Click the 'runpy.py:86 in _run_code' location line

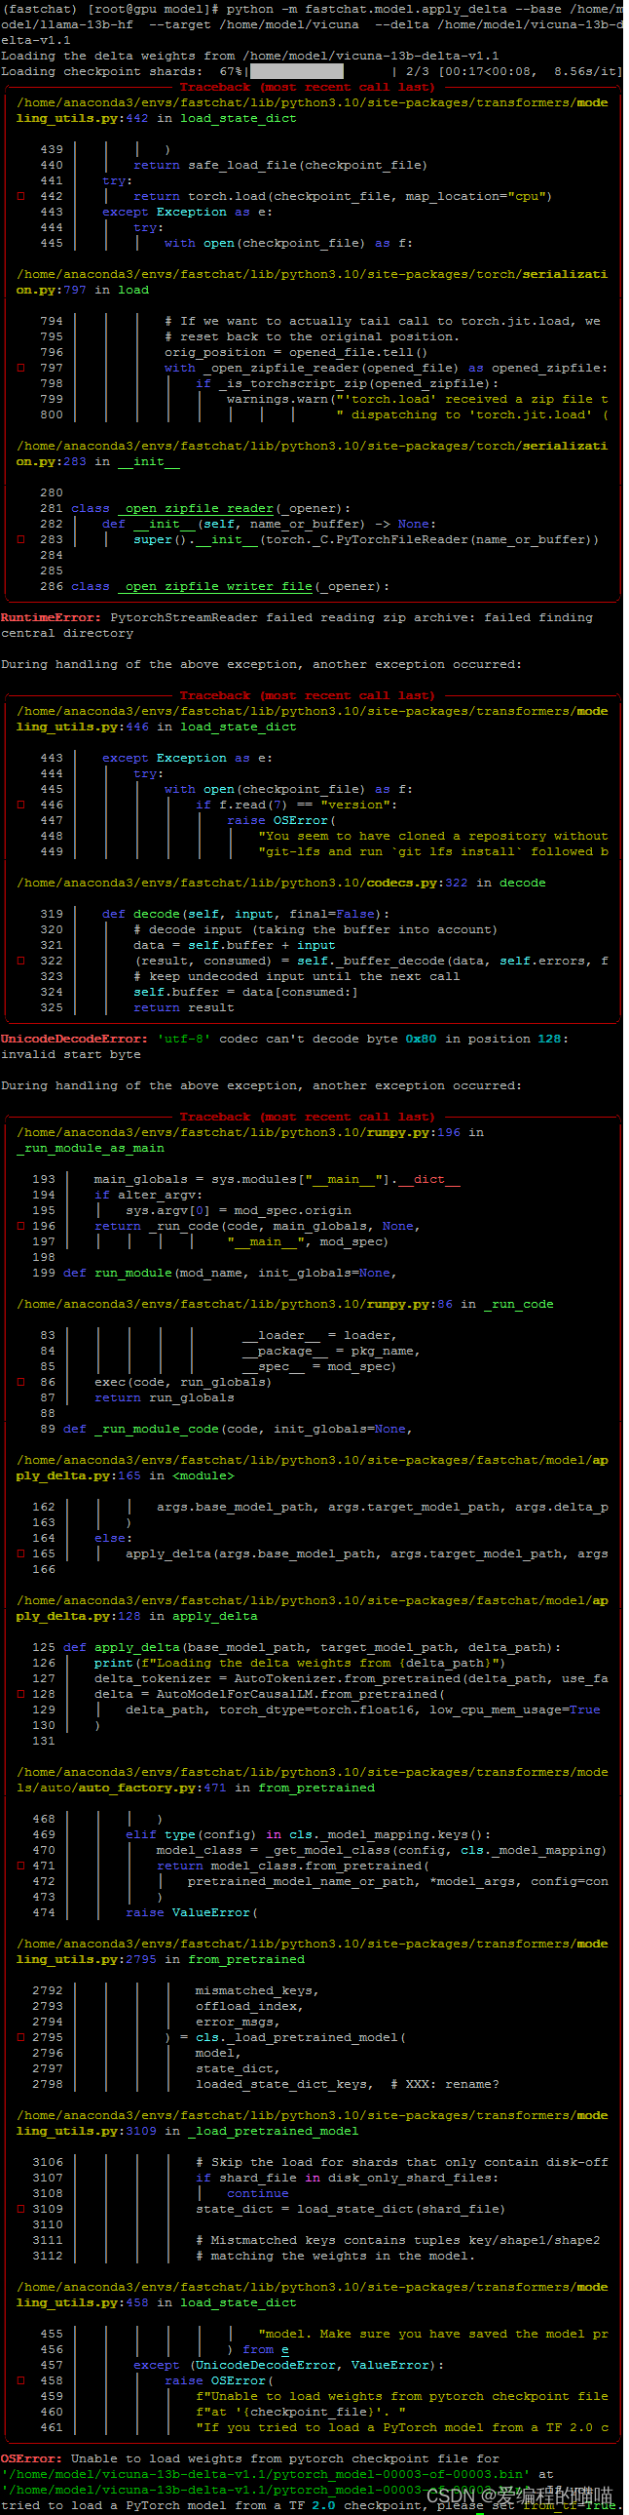pos(284,1306)
